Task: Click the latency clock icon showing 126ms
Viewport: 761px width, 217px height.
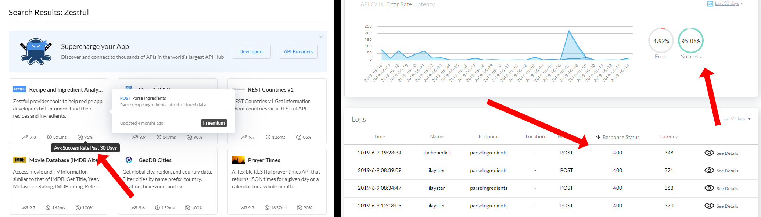Action: (268, 137)
